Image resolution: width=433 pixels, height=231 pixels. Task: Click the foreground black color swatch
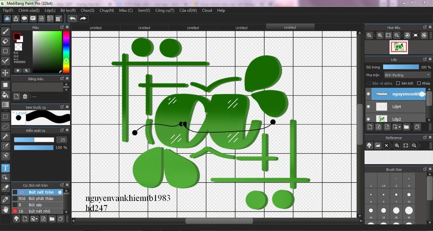coord(17,36)
